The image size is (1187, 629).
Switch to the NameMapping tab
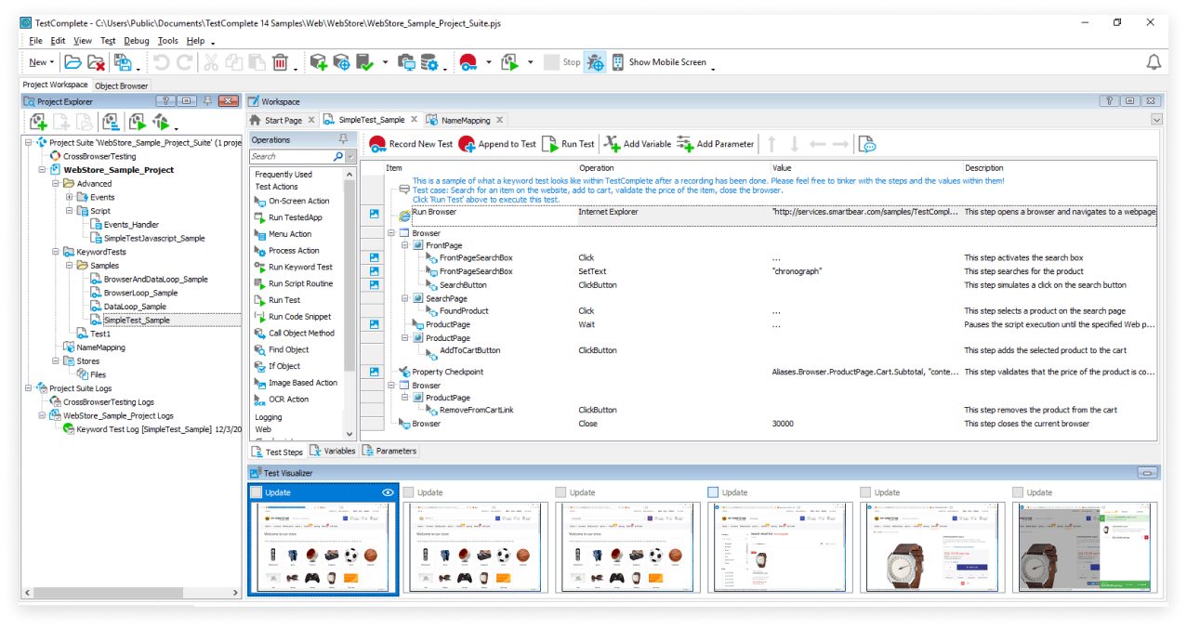click(x=465, y=120)
